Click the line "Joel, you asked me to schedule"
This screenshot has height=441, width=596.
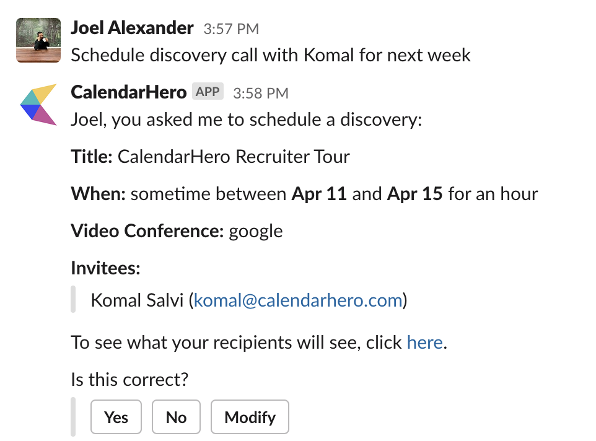point(247,120)
